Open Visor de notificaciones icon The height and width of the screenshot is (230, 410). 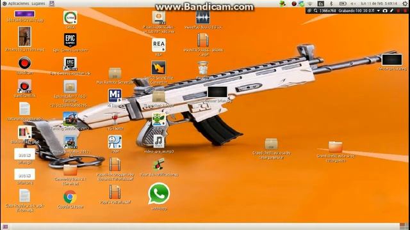click(159, 165)
